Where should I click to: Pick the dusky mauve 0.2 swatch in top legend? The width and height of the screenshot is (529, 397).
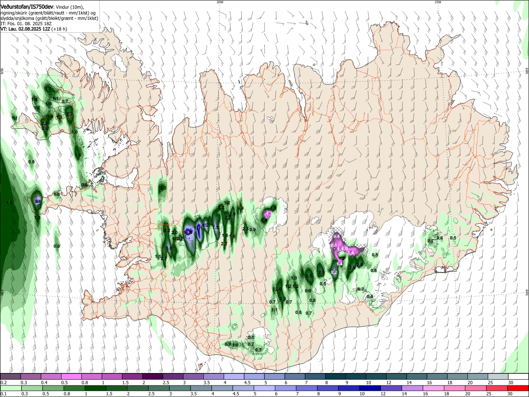10,376
